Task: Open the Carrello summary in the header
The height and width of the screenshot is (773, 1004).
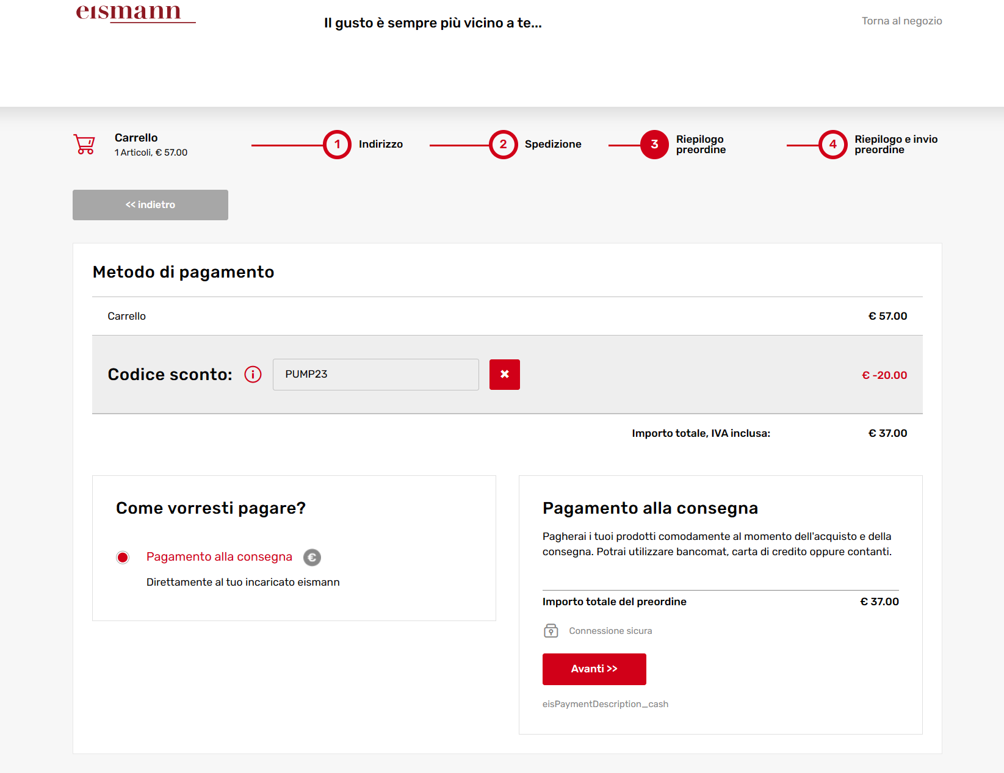Action: [136, 138]
